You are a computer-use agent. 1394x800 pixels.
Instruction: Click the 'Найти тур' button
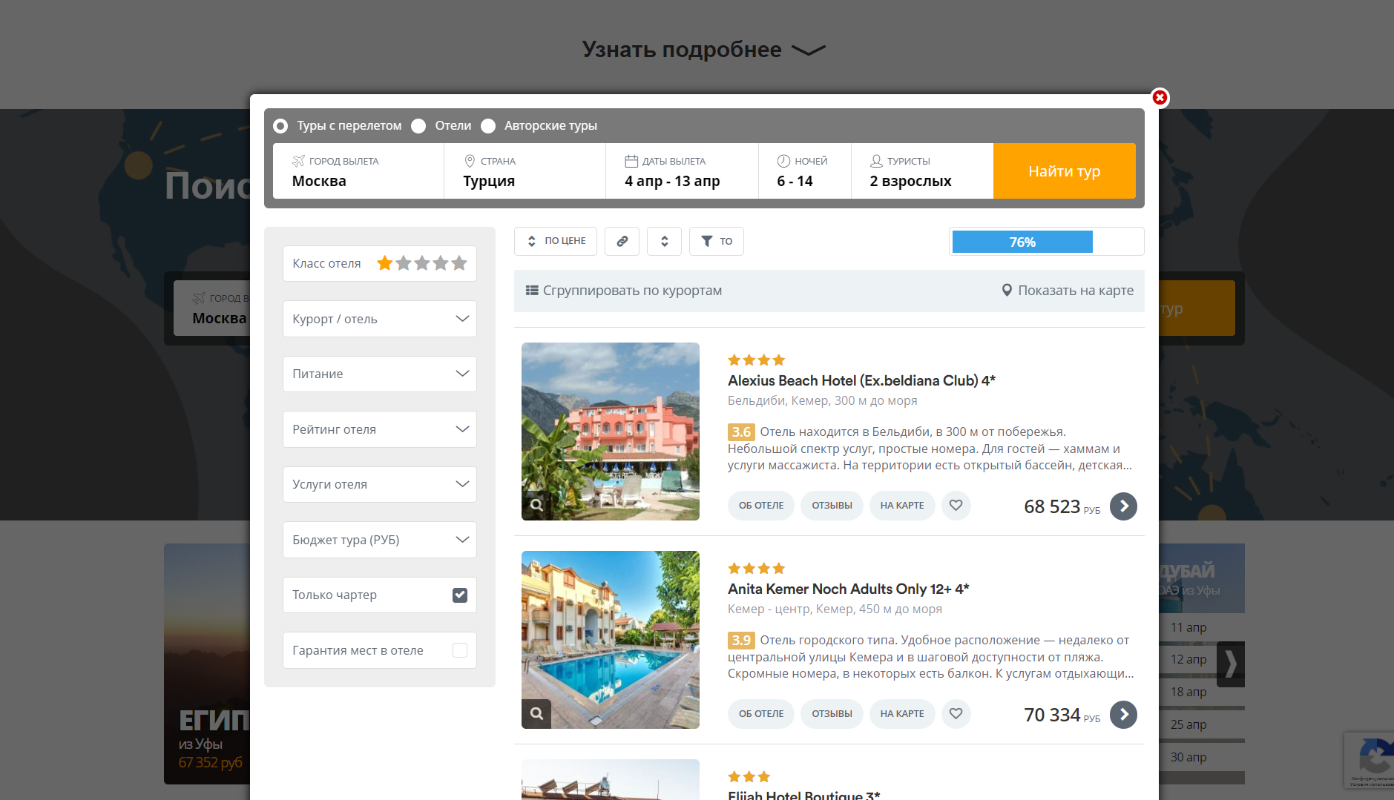(x=1065, y=171)
